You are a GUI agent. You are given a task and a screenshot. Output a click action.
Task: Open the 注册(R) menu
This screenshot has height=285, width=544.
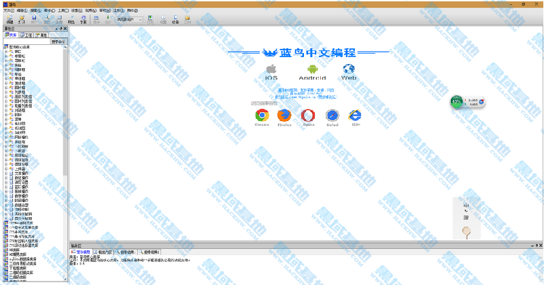click(118, 11)
